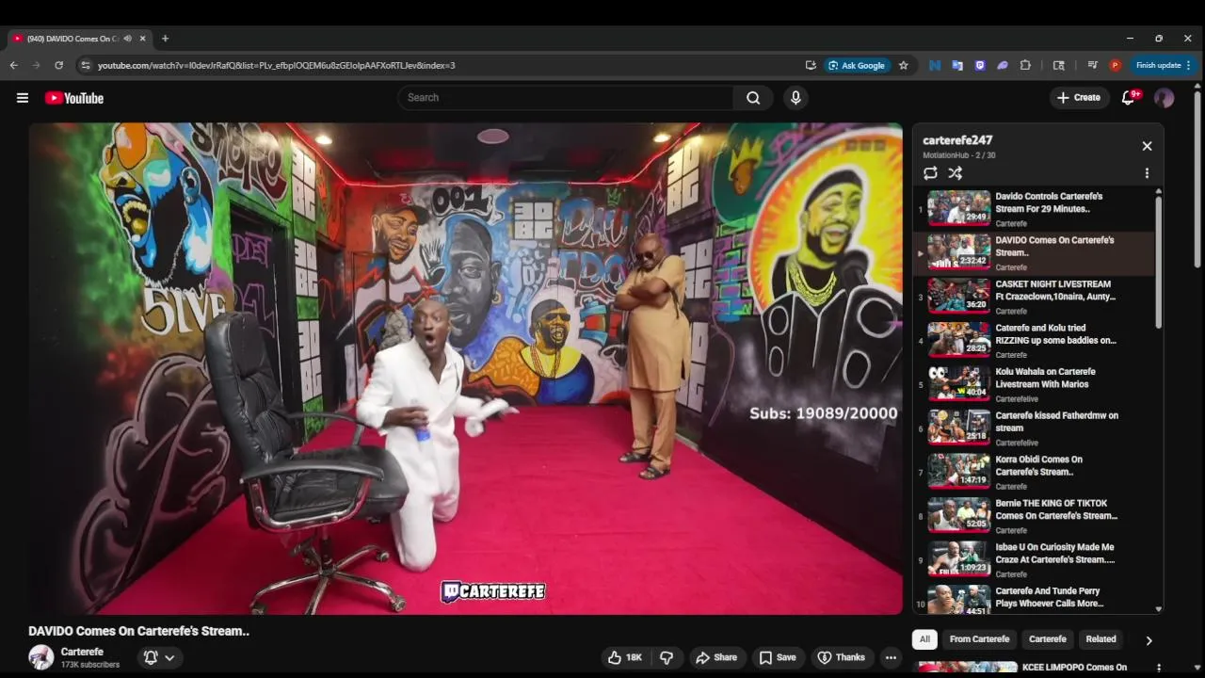Select current DAVIDO Comes On playlist item

(1033, 253)
